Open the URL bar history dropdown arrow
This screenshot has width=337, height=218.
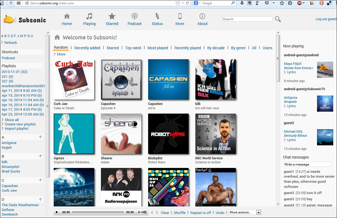pos(183,3)
